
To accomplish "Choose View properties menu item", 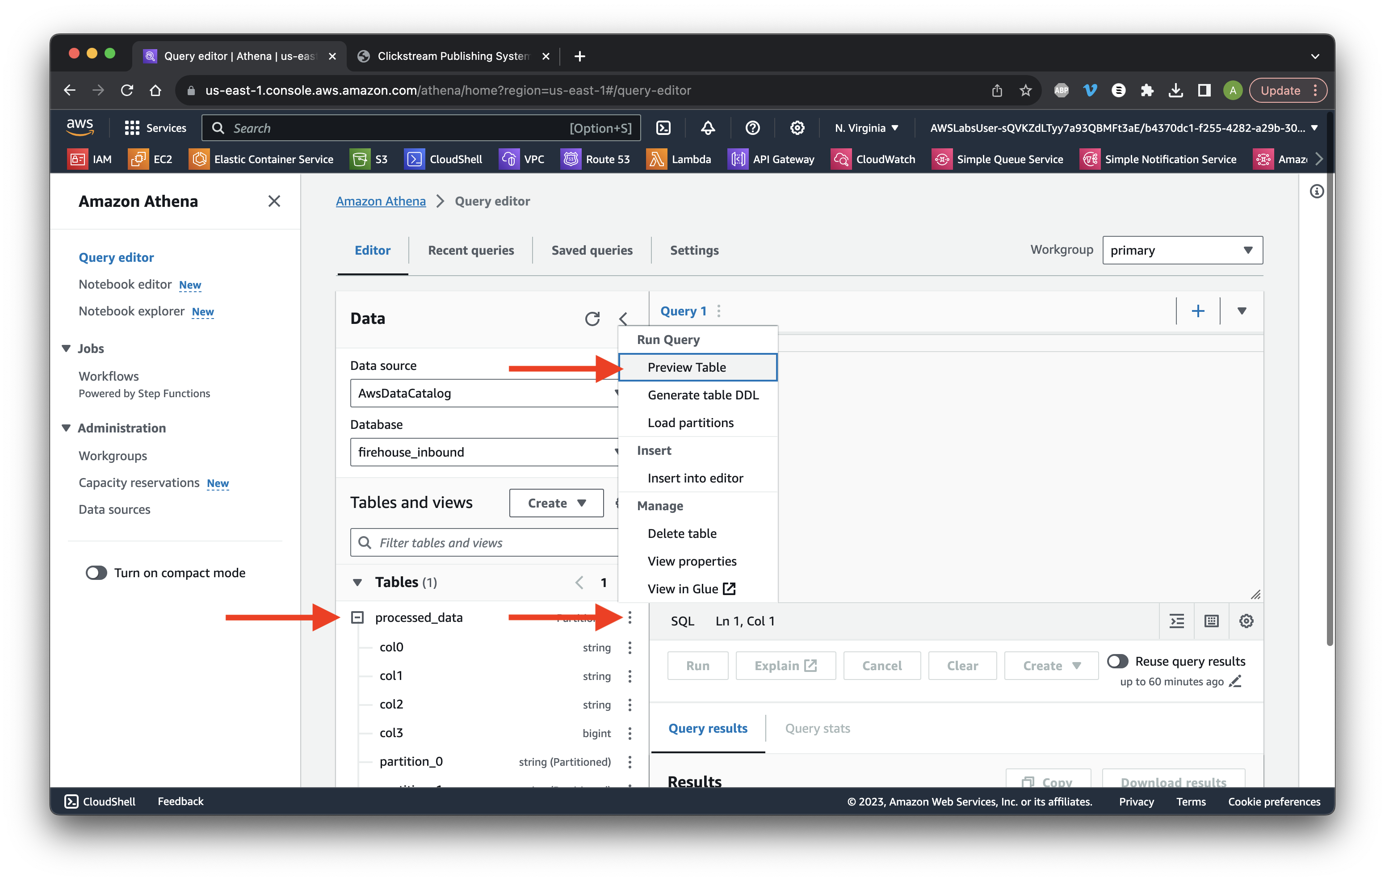I will tap(698, 561).
